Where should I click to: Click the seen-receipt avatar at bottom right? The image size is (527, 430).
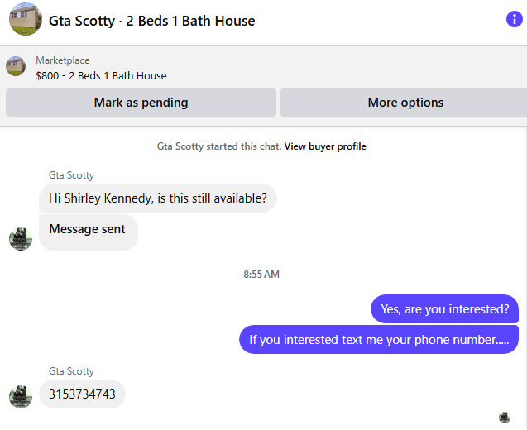505,418
